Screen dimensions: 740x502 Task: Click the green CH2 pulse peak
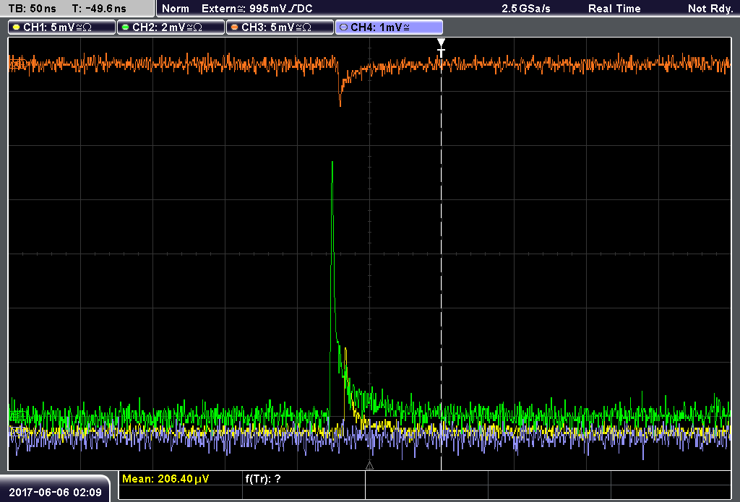[332, 163]
